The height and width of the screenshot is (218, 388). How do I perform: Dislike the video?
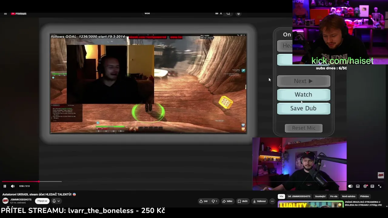pos(214,201)
